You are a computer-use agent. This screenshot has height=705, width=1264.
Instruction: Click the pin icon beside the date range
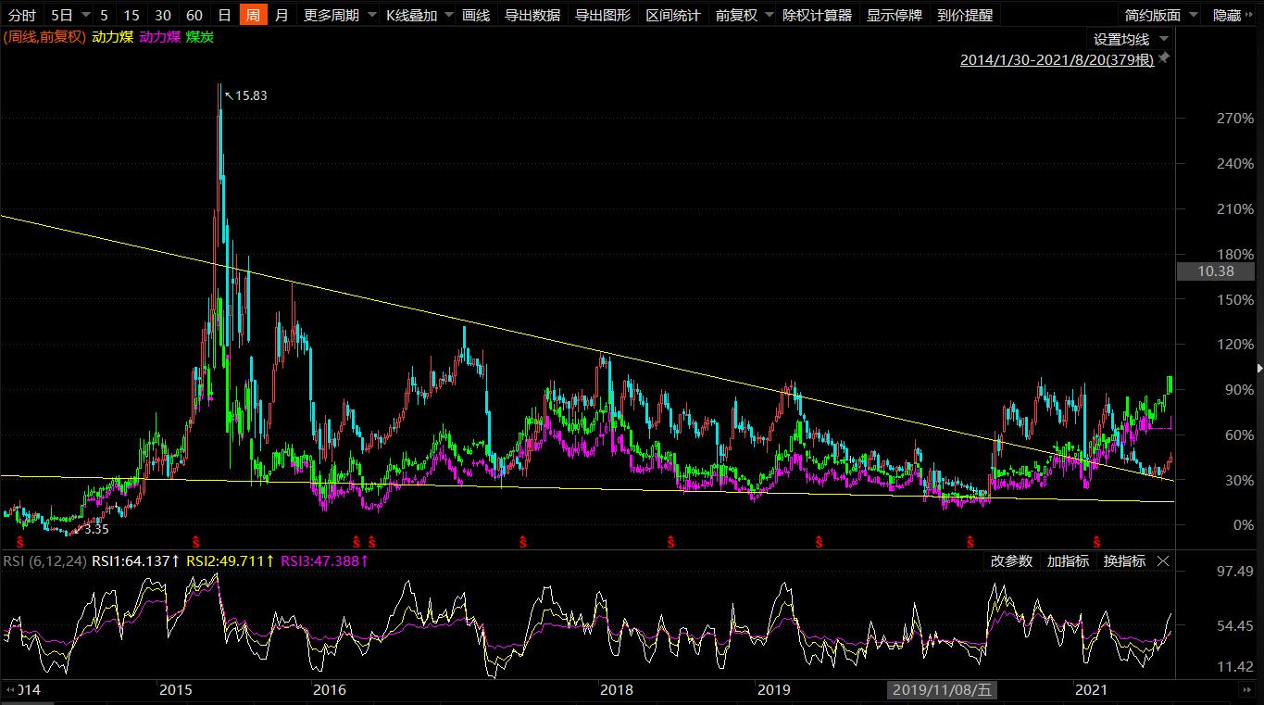point(1164,58)
